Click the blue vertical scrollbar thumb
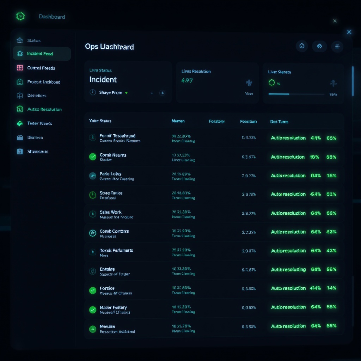The width and height of the screenshot is (361, 361). click(353, 81)
